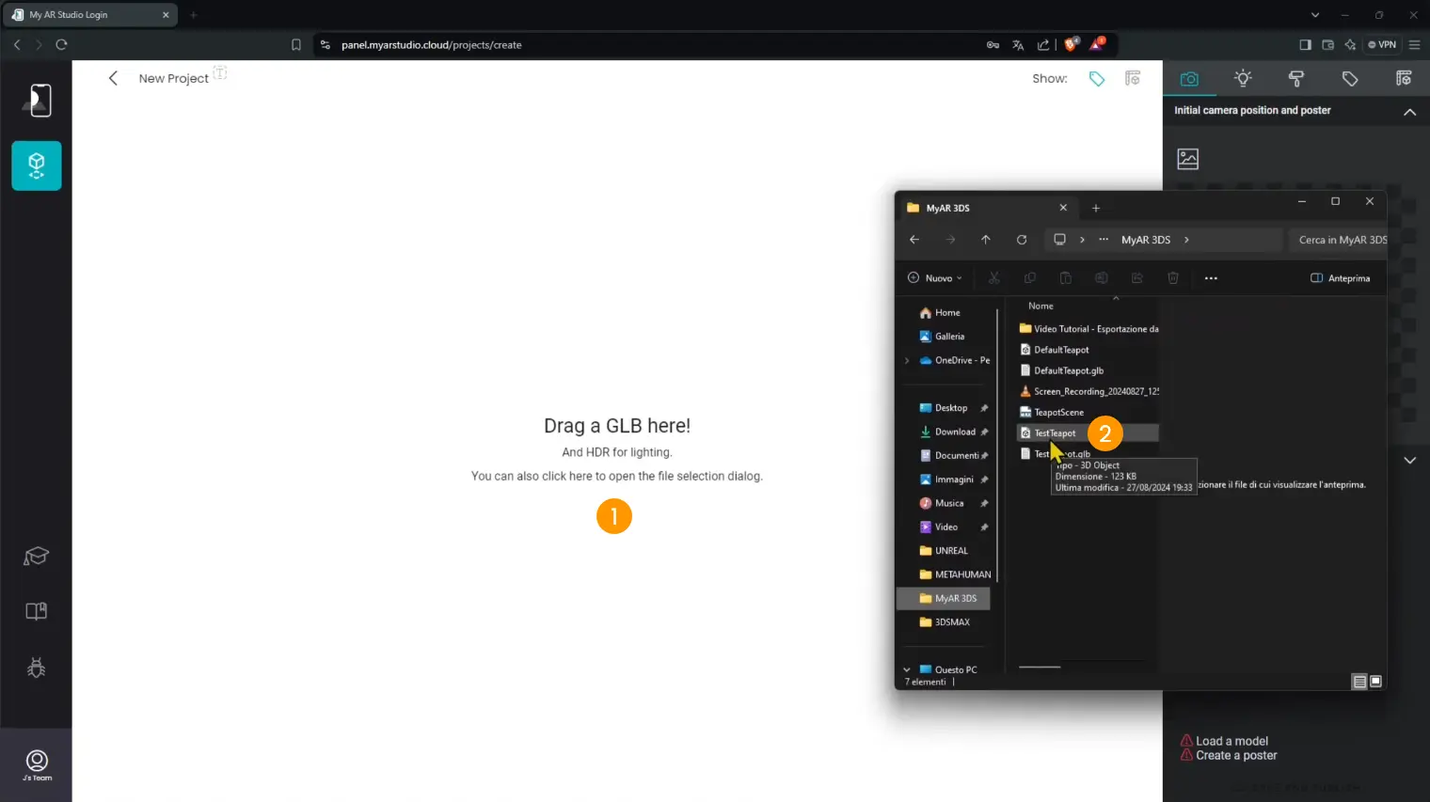
Task: Click the Explorer delete trash icon
Action: click(x=1173, y=278)
